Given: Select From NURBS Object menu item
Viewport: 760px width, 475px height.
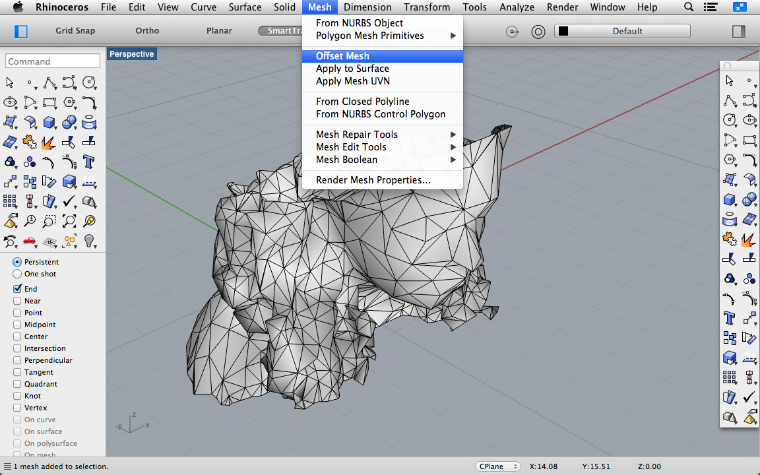Looking at the screenshot, I should click(383, 23).
